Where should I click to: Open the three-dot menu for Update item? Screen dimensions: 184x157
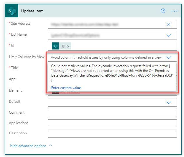click(174, 11)
